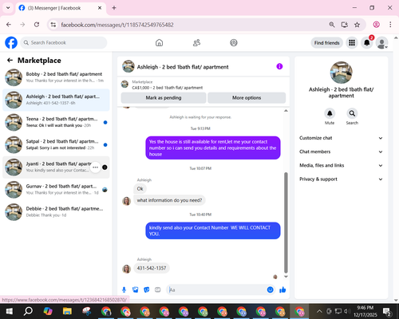Open a new browser tab

tap(114, 8)
